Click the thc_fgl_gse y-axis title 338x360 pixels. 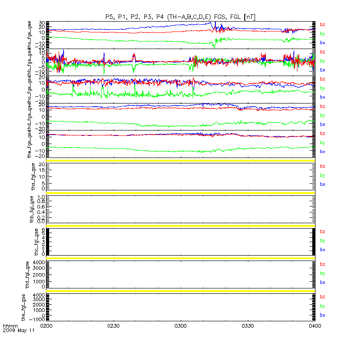point(37,242)
